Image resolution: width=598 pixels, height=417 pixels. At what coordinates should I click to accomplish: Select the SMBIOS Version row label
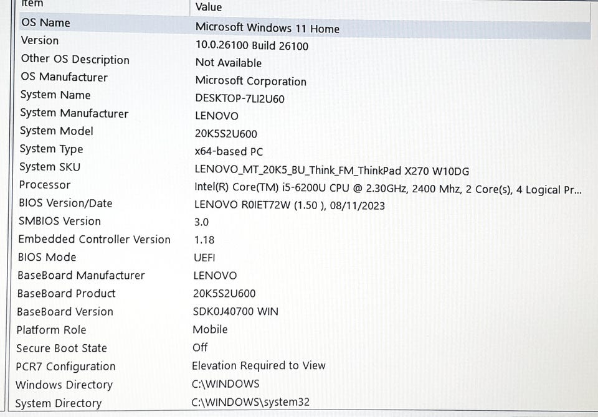[60, 221]
